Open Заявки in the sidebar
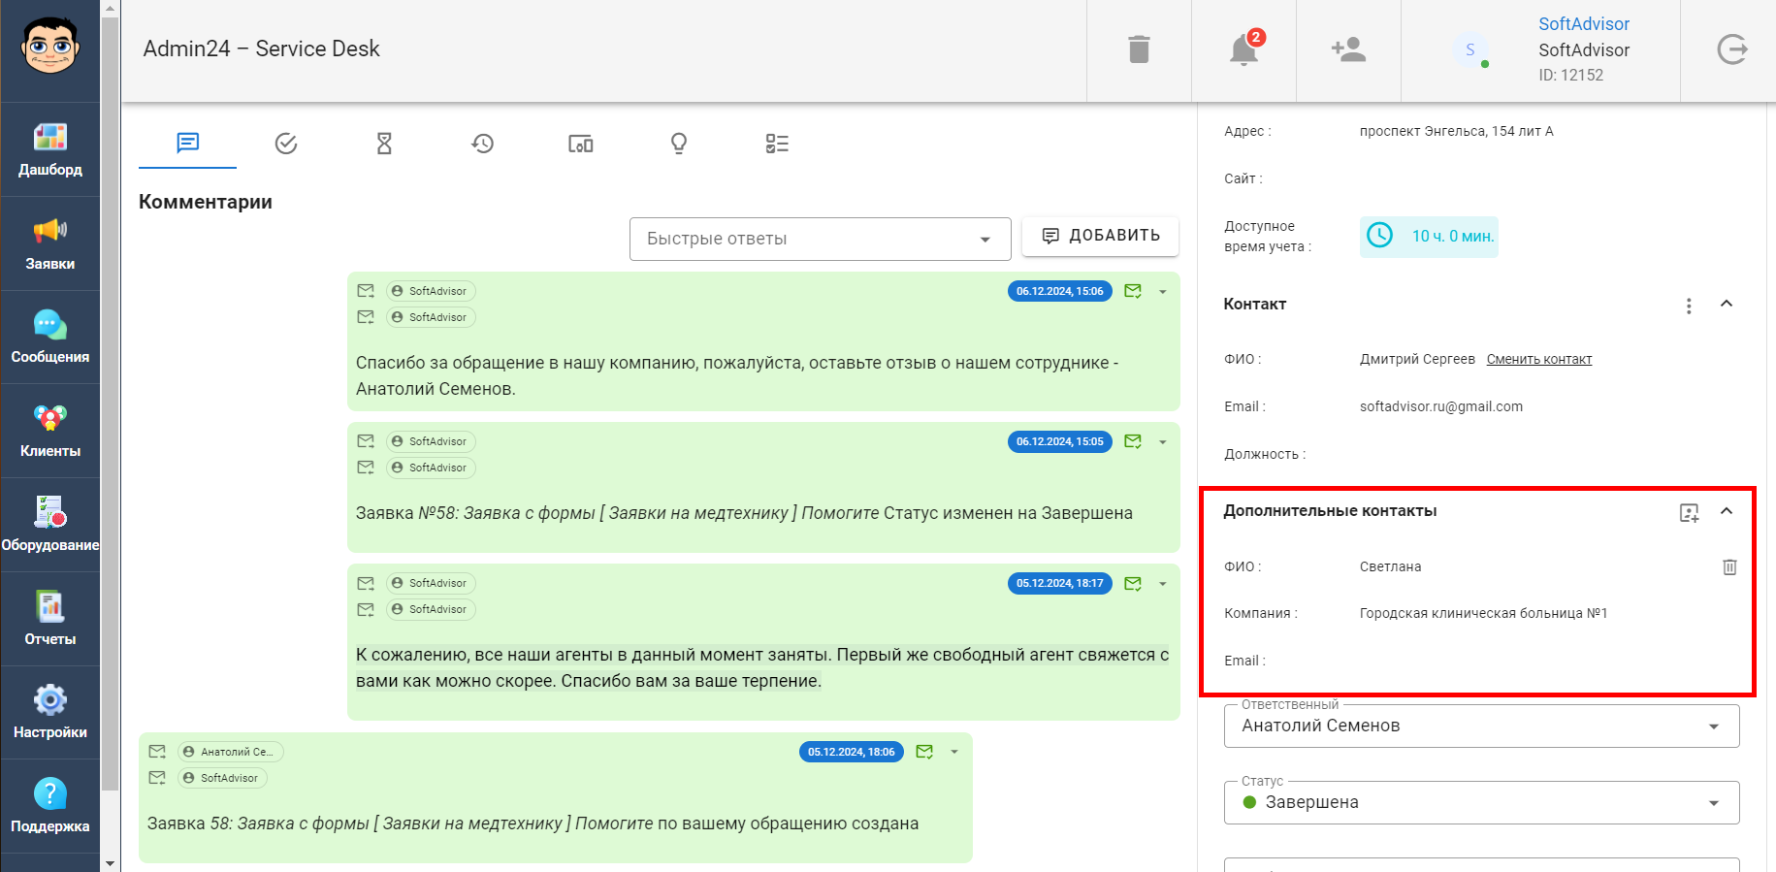 50,244
